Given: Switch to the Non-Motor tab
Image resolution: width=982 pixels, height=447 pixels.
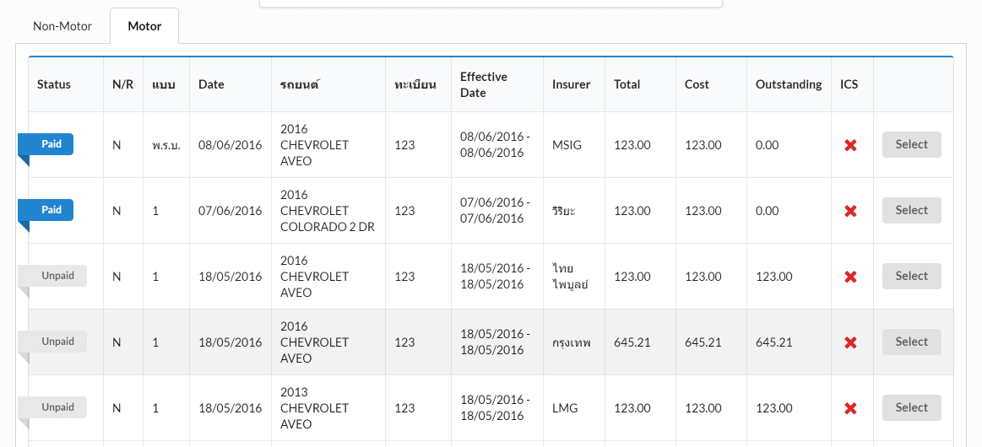Looking at the screenshot, I should pos(62,26).
